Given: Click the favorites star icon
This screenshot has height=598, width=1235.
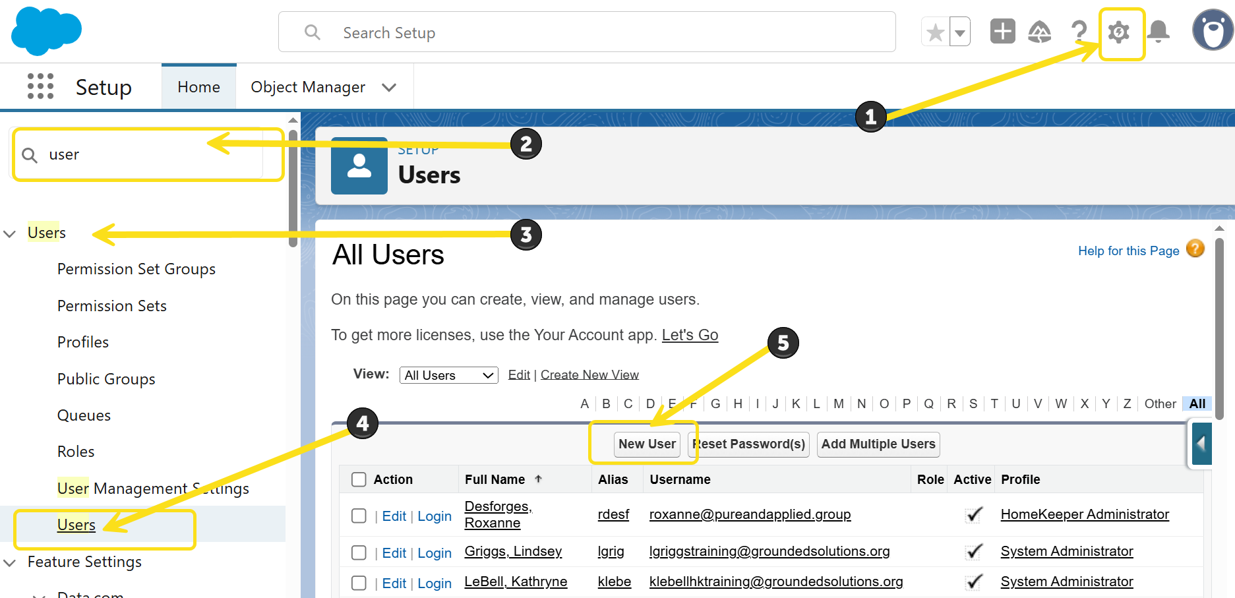Looking at the screenshot, I should [935, 32].
